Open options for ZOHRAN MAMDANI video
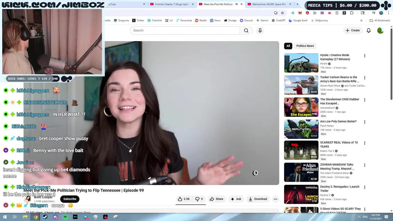The width and height of the screenshot is (393, 221). pyautogui.click(x=365, y=165)
